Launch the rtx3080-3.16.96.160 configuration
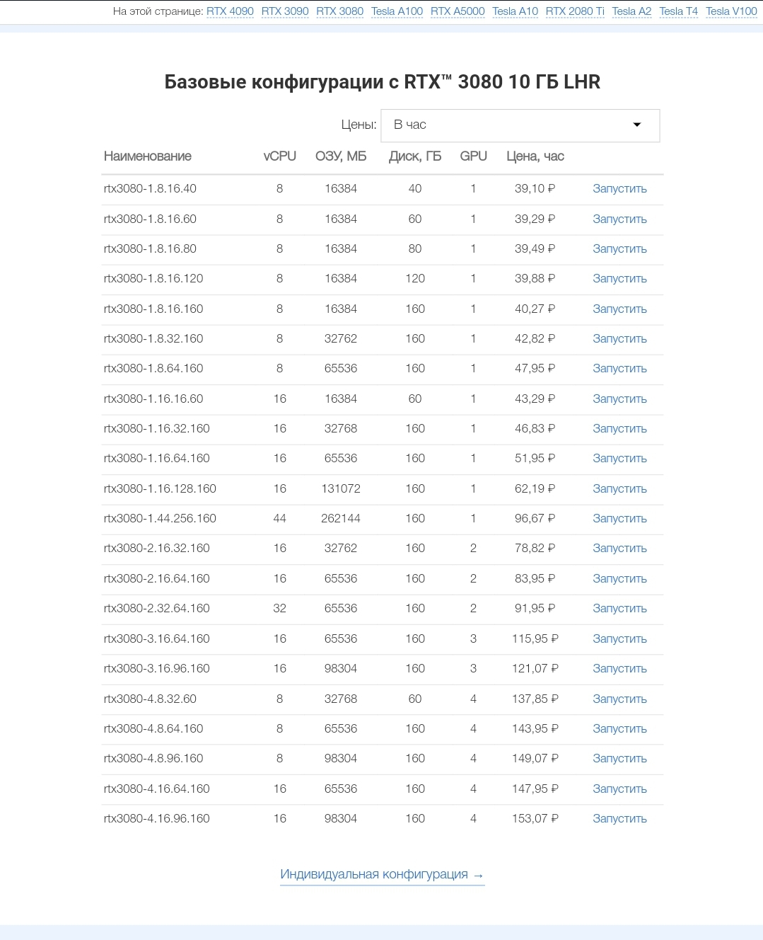 tap(619, 669)
